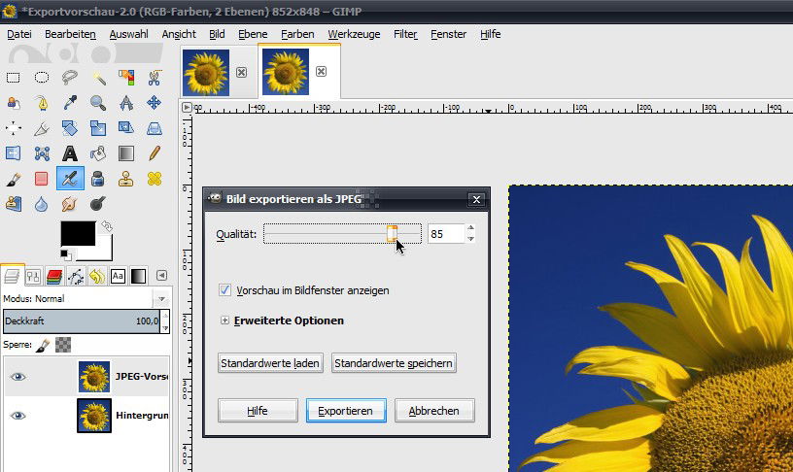Select the Blur/Sharpen droplet tool

click(42, 204)
